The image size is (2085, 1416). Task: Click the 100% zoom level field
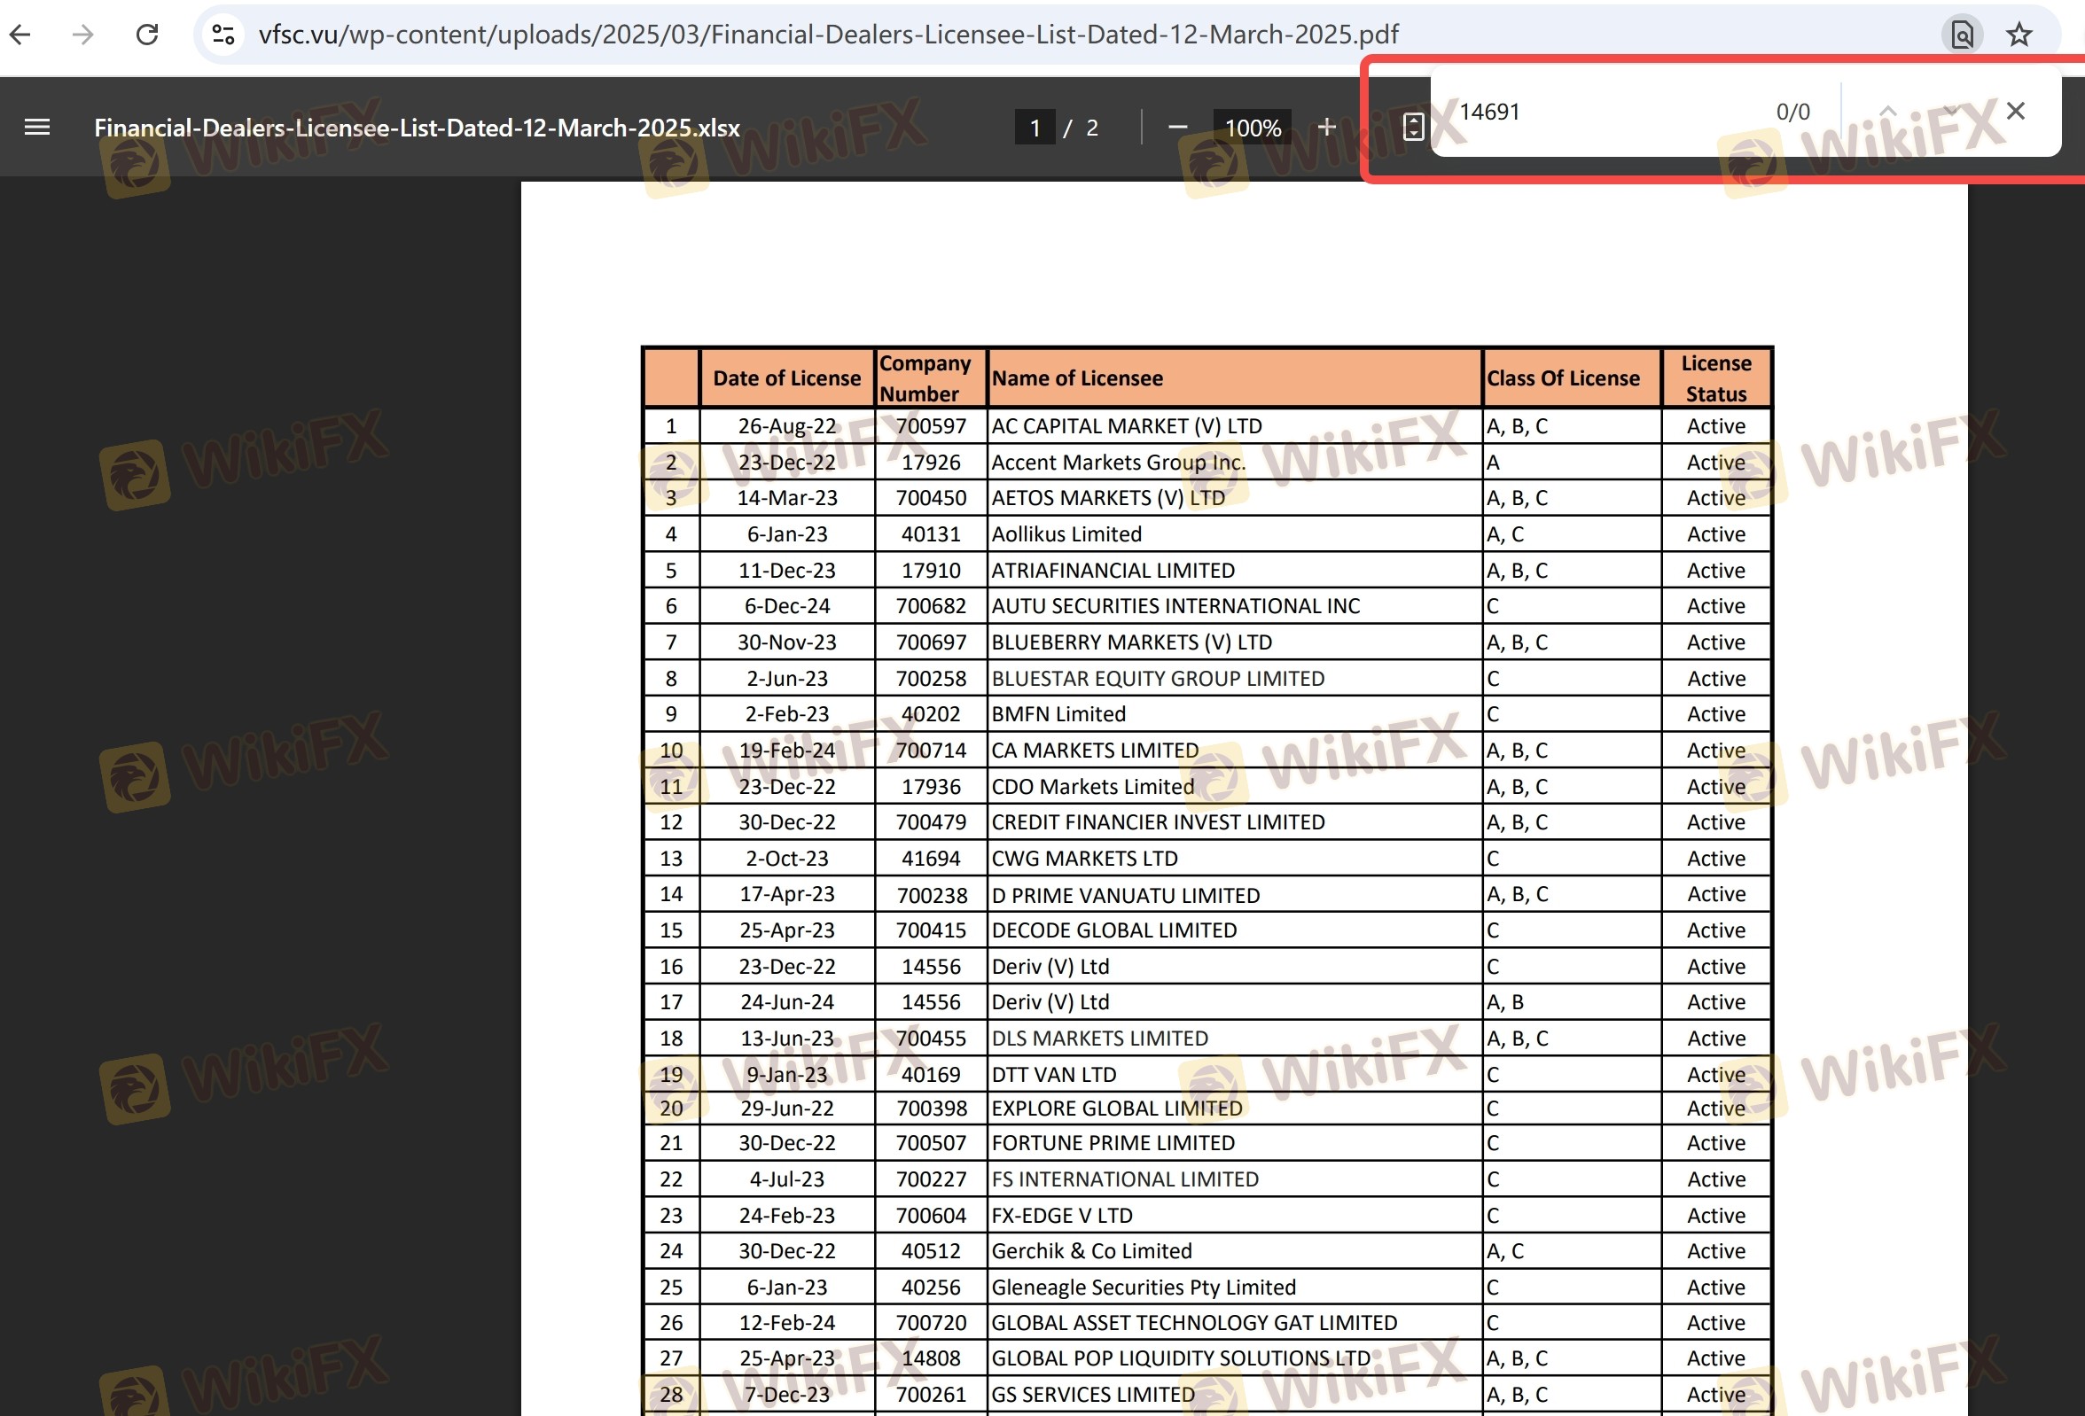pos(1253,128)
